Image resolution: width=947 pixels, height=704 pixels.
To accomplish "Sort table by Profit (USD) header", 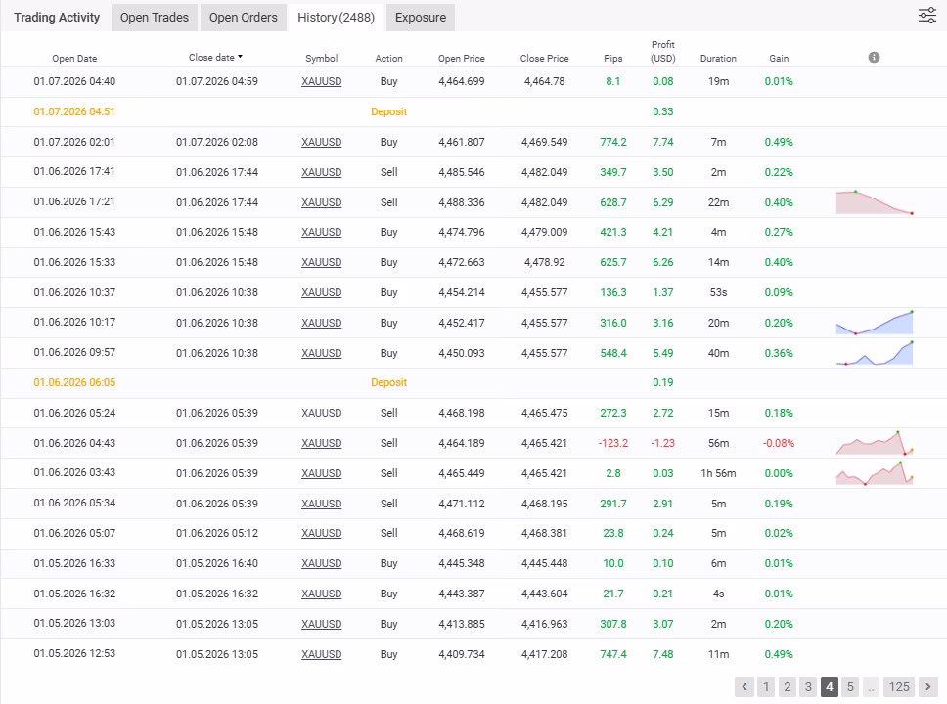I will 662,52.
